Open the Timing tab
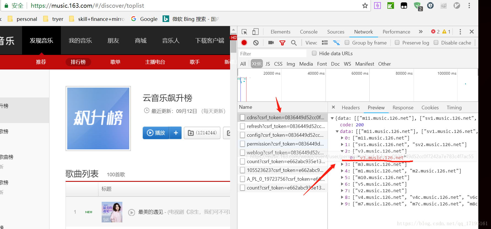 coord(454,108)
